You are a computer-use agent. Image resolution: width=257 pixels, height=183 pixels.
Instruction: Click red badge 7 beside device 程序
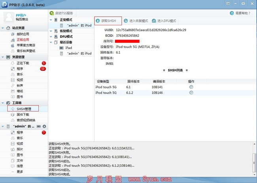44,132
